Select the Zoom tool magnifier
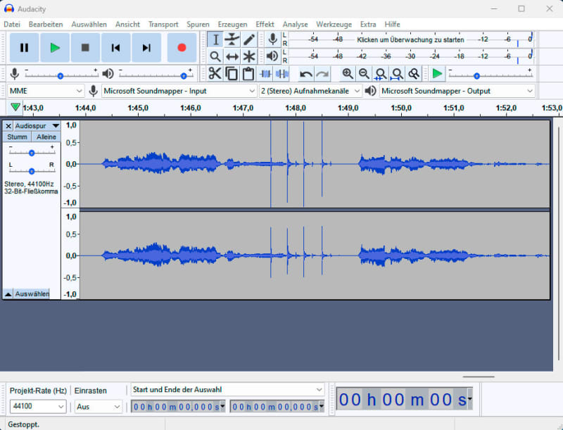This screenshot has width=563, height=430. click(215, 56)
